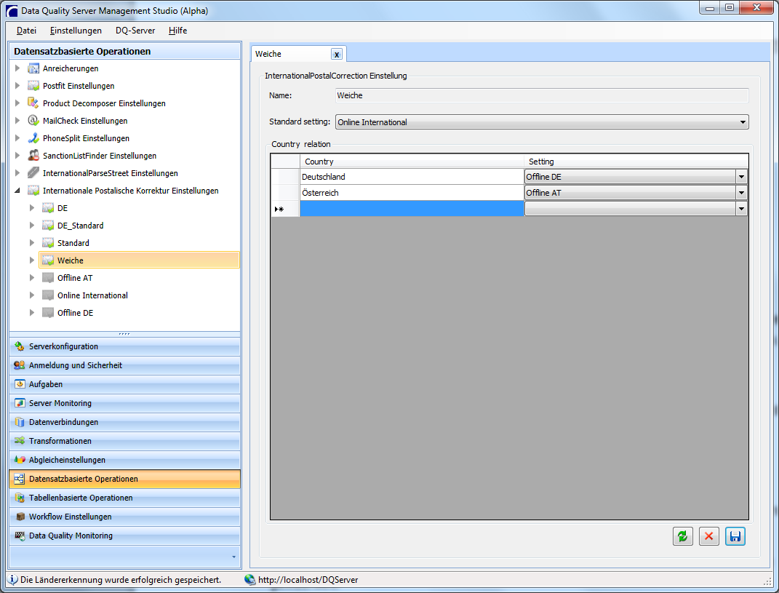Open the Aufgaben section
This screenshot has width=779, height=593.
(x=124, y=384)
